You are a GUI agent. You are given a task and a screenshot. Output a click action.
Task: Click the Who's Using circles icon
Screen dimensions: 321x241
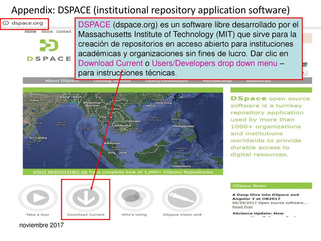click(x=134, y=198)
